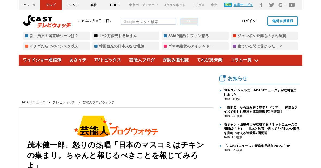321x168 pixels.
Task: Open 東京バーゲンマニア link
Action: pos(143,5)
